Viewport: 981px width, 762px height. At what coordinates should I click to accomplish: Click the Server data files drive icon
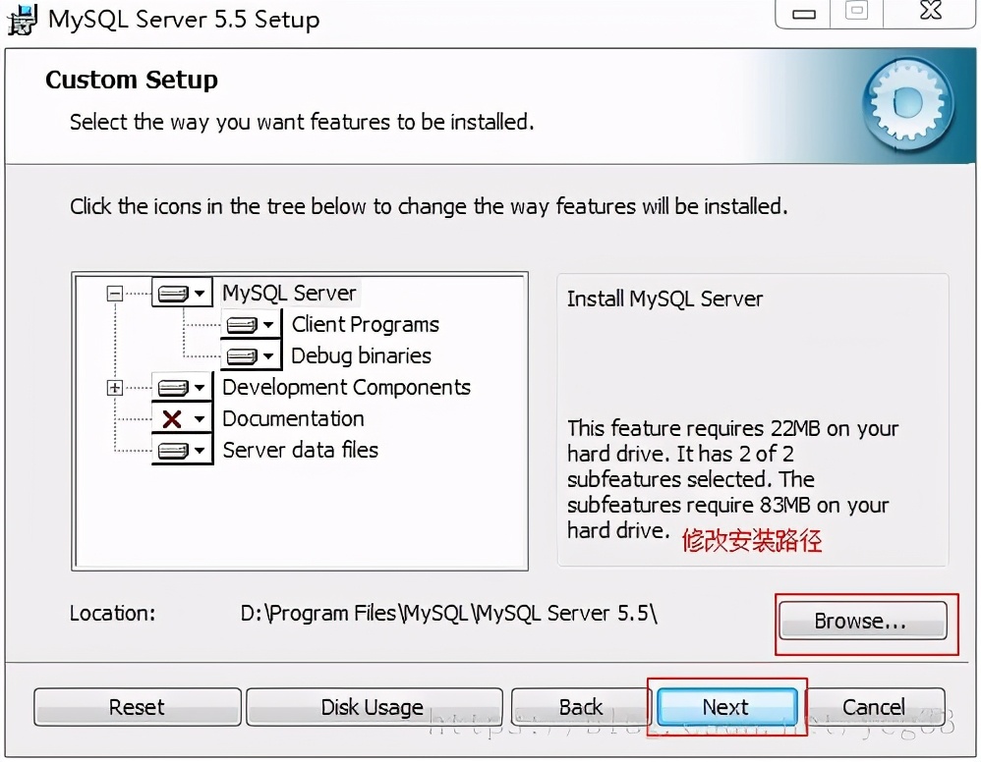pyautogui.click(x=182, y=450)
